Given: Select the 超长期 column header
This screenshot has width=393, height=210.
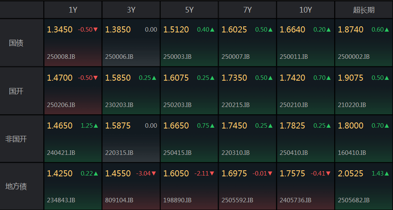Looking at the screenshot, I should tap(364, 10).
